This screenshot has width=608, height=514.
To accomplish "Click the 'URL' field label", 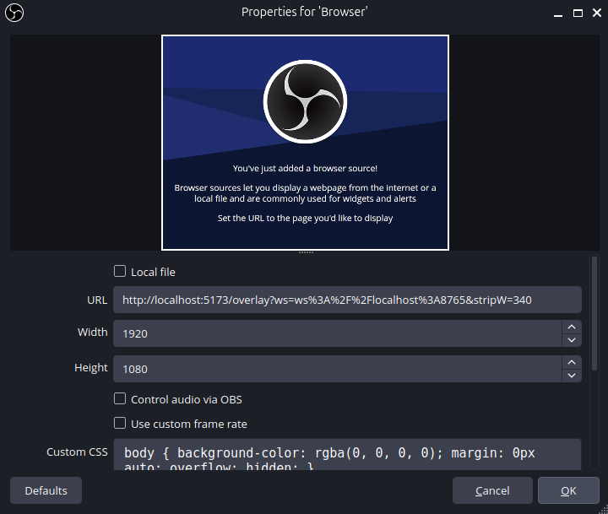I will click(x=97, y=300).
